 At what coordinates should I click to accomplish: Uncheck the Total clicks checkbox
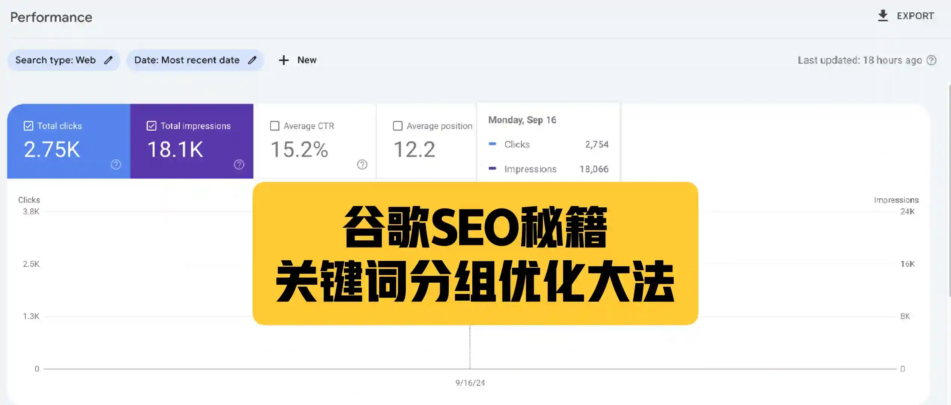click(28, 126)
